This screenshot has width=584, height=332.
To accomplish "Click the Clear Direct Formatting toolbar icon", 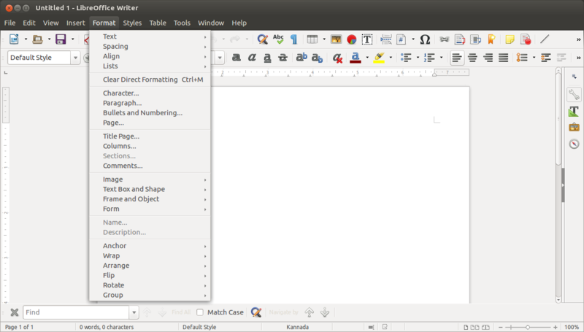I will point(337,58).
